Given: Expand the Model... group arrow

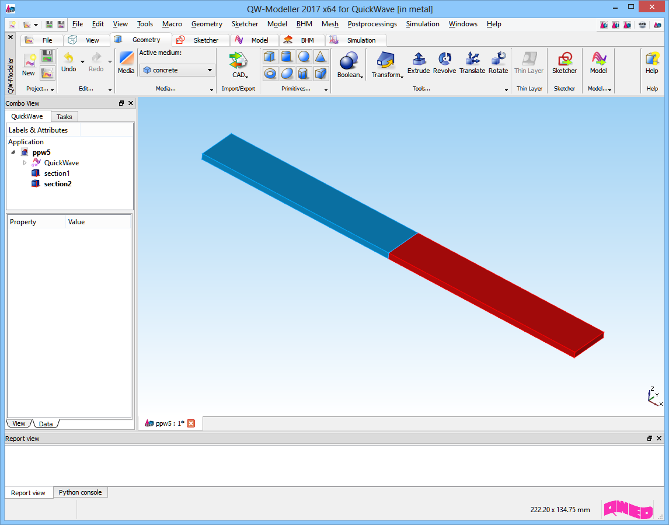Looking at the screenshot, I should coord(610,89).
